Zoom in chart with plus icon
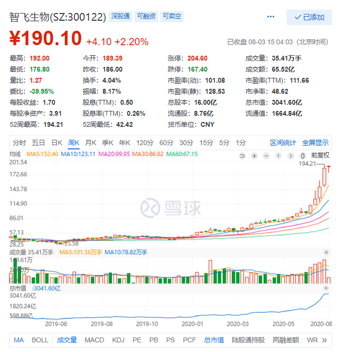 click(254, 155)
